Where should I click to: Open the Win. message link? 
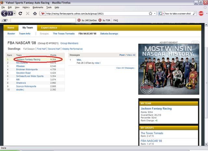[79, 60]
